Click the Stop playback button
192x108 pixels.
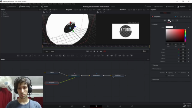[94, 51]
